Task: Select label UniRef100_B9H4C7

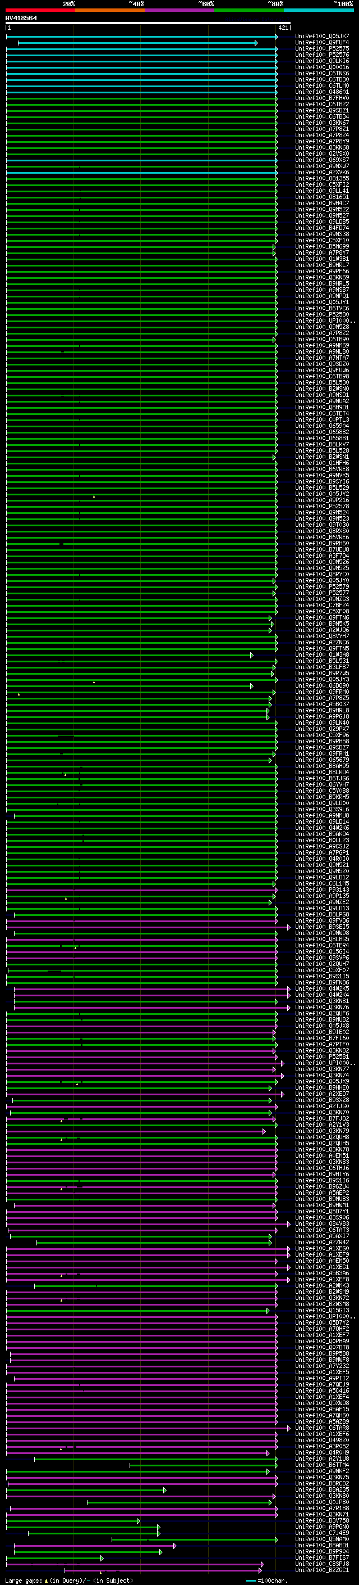Action: coord(322,204)
